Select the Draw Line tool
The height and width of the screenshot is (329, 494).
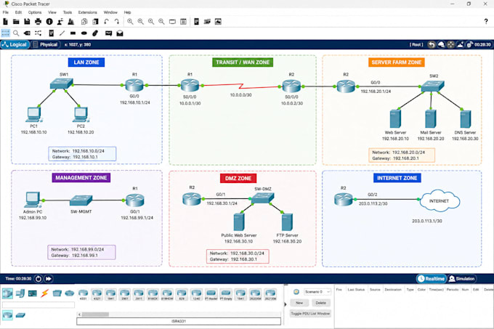click(x=62, y=33)
